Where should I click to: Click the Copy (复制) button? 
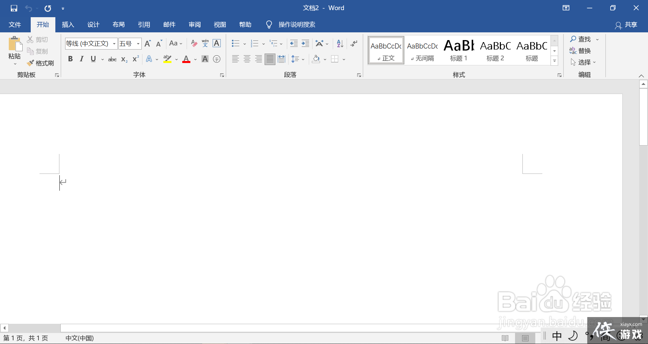pyautogui.click(x=37, y=52)
